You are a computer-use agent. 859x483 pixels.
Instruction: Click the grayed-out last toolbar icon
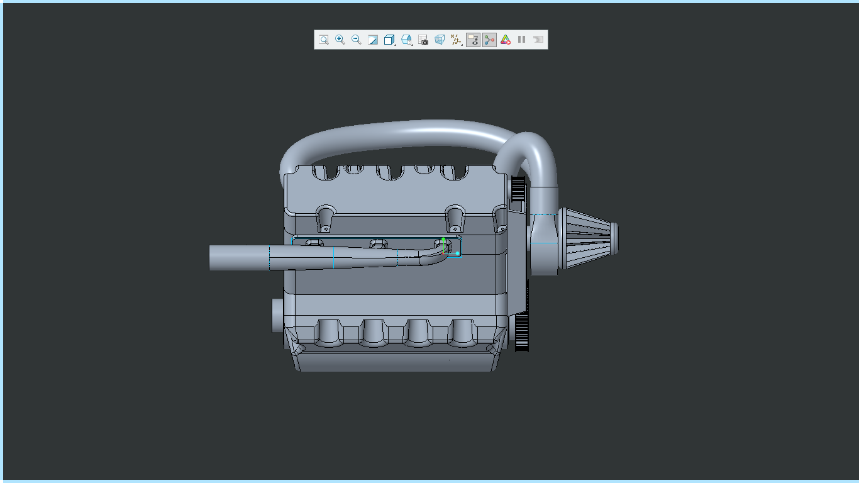pyautogui.click(x=538, y=40)
